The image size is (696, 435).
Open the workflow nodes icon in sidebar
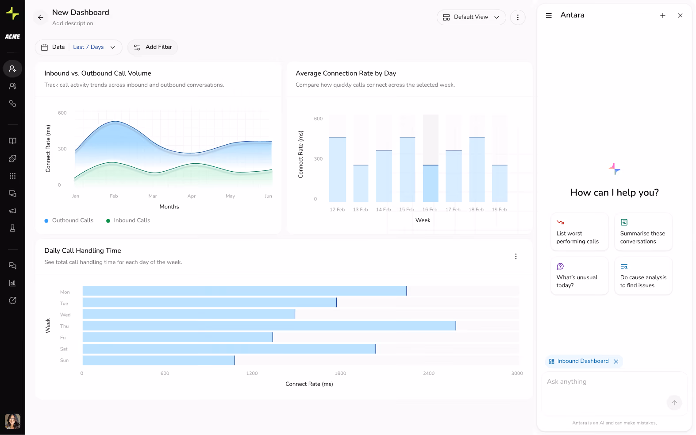pyautogui.click(x=12, y=104)
